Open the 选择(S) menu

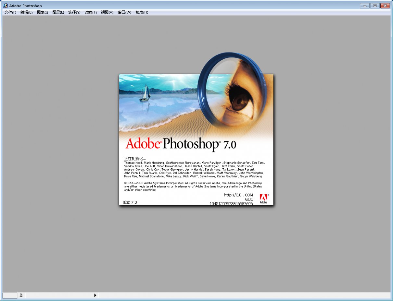coord(74,12)
